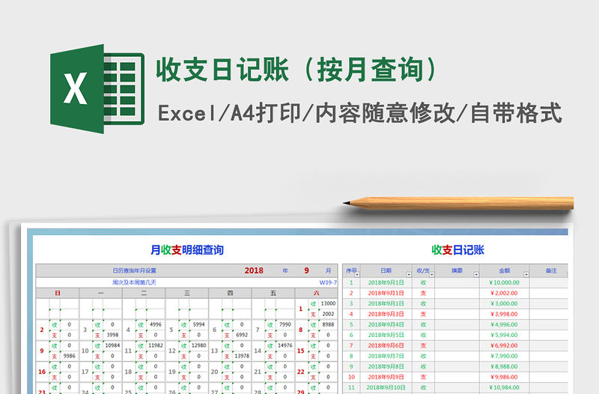Viewport: 599px width, 394px height.
Task: Select the 12980 income value
Action: tap(198, 345)
